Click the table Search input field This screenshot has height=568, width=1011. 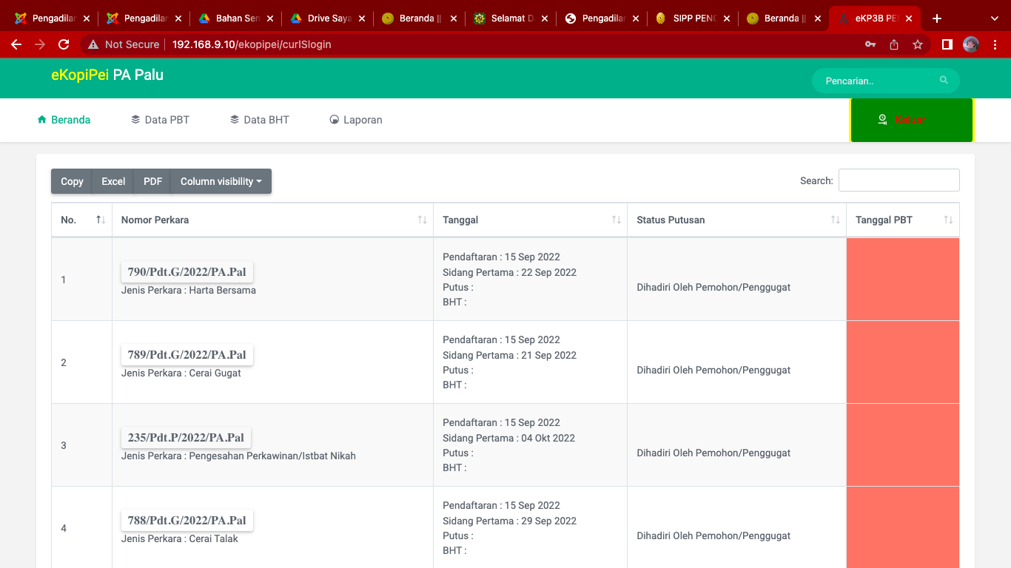(x=899, y=180)
